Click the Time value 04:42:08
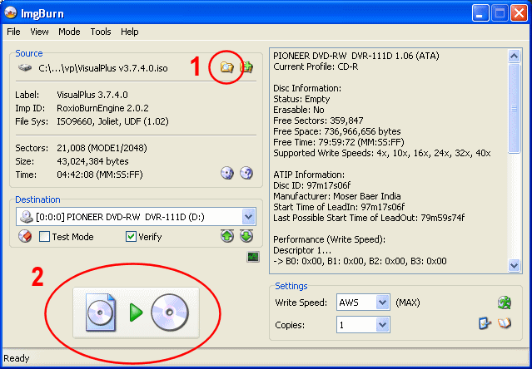This screenshot has height=369, width=532. pos(100,175)
